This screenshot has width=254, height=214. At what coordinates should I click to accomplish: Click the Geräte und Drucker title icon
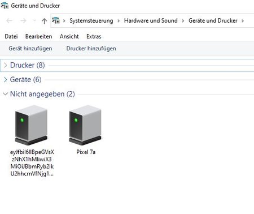point(5,6)
